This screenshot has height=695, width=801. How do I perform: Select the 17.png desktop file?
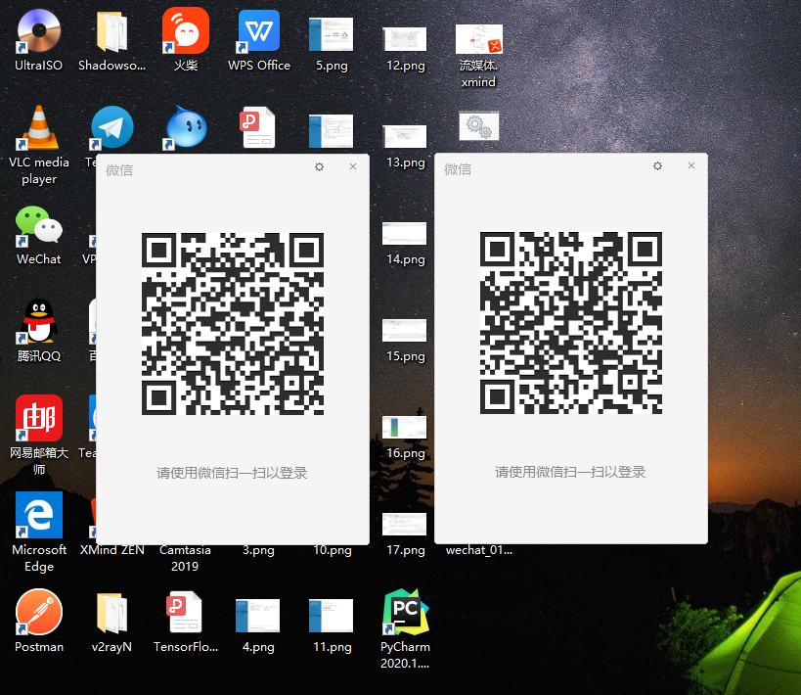(405, 524)
